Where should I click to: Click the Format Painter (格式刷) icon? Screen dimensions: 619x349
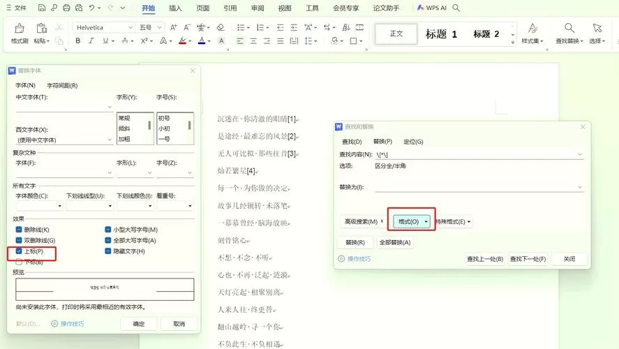[20, 29]
